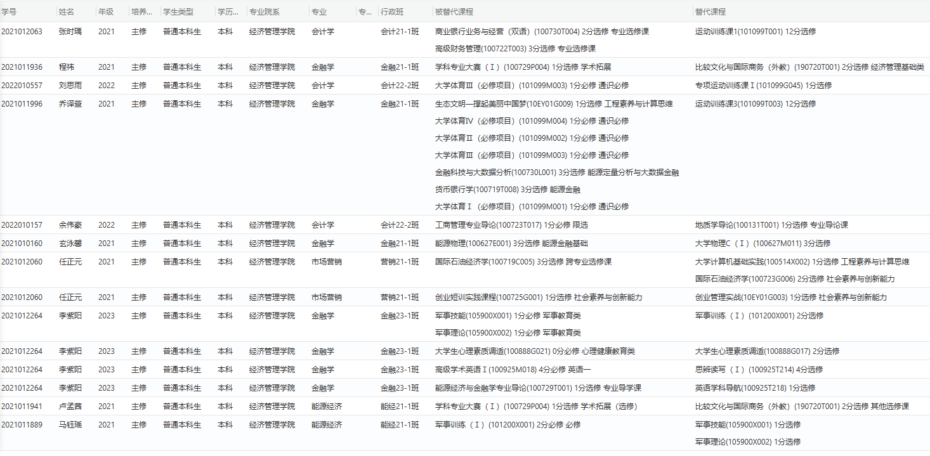Screen dimensions: 930x456
Task: Select the name cell 余伟豪
Action: pos(70,225)
